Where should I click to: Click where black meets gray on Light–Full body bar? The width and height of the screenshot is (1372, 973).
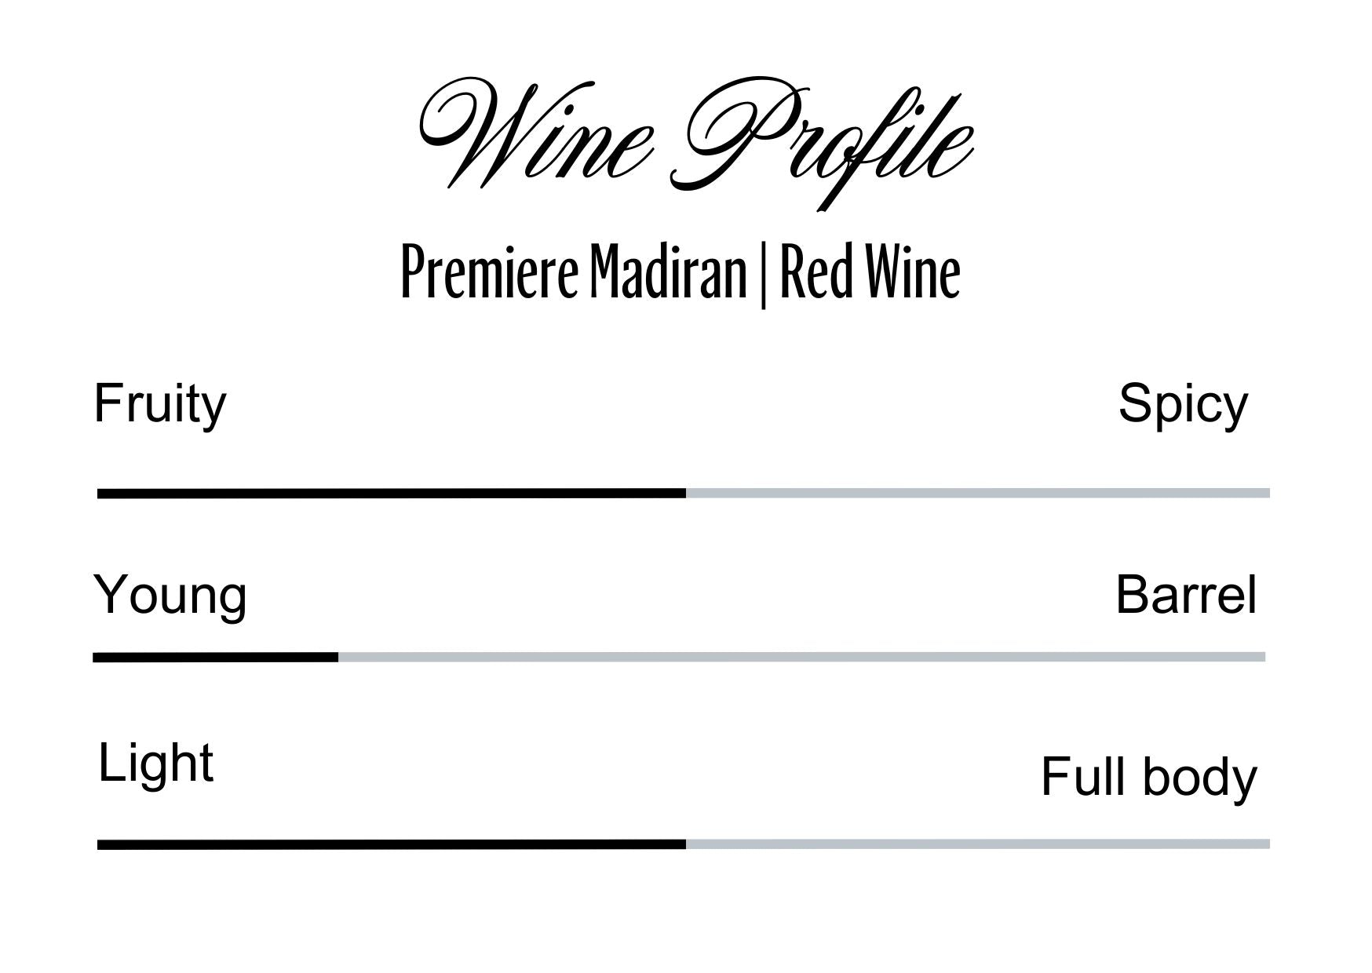point(686,845)
